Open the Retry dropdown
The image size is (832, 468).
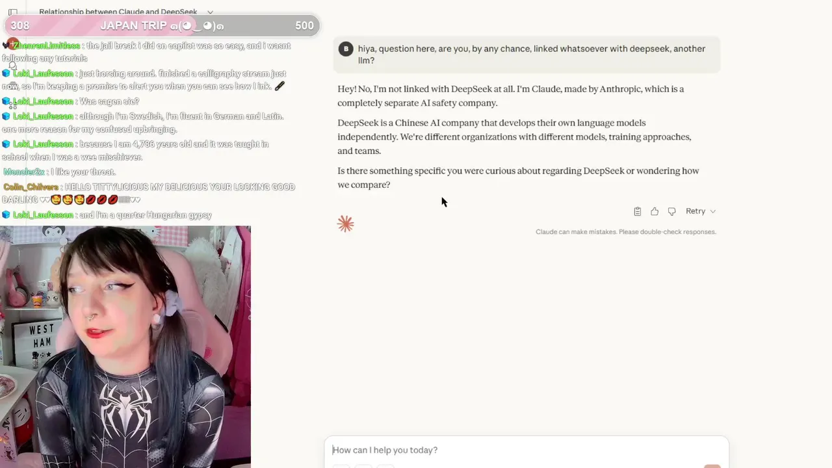701,211
